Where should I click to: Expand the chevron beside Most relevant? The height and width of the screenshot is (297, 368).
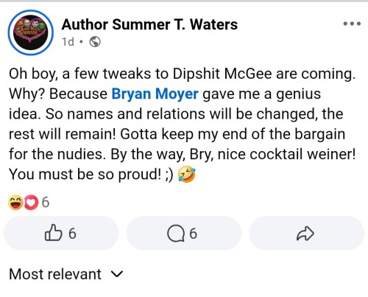click(x=117, y=274)
